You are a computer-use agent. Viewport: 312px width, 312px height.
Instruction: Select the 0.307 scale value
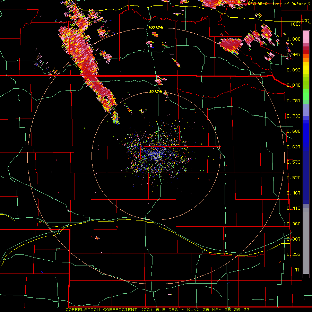point(294,239)
